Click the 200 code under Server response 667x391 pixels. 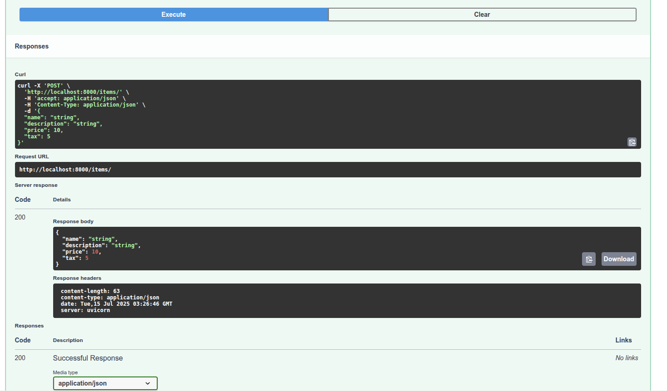pos(20,217)
